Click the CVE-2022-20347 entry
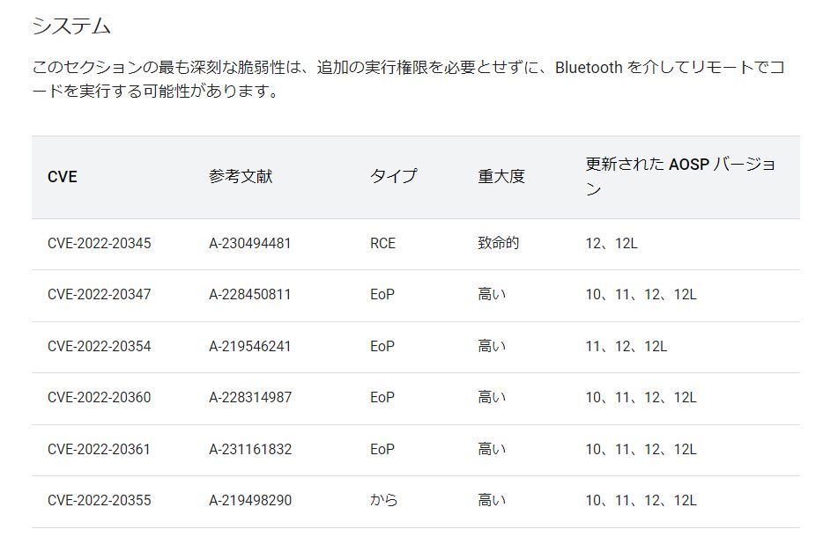This screenshot has height=544, width=823. point(99,294)
